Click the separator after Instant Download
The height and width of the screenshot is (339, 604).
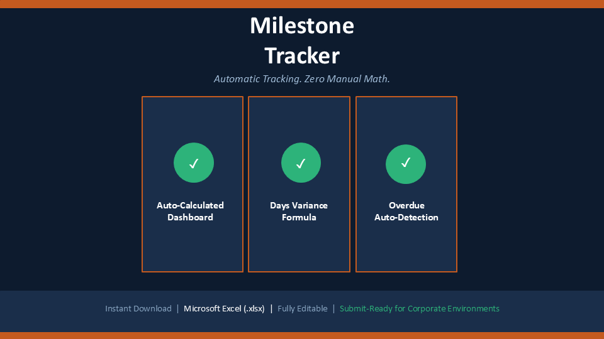[x=177, y=309]
